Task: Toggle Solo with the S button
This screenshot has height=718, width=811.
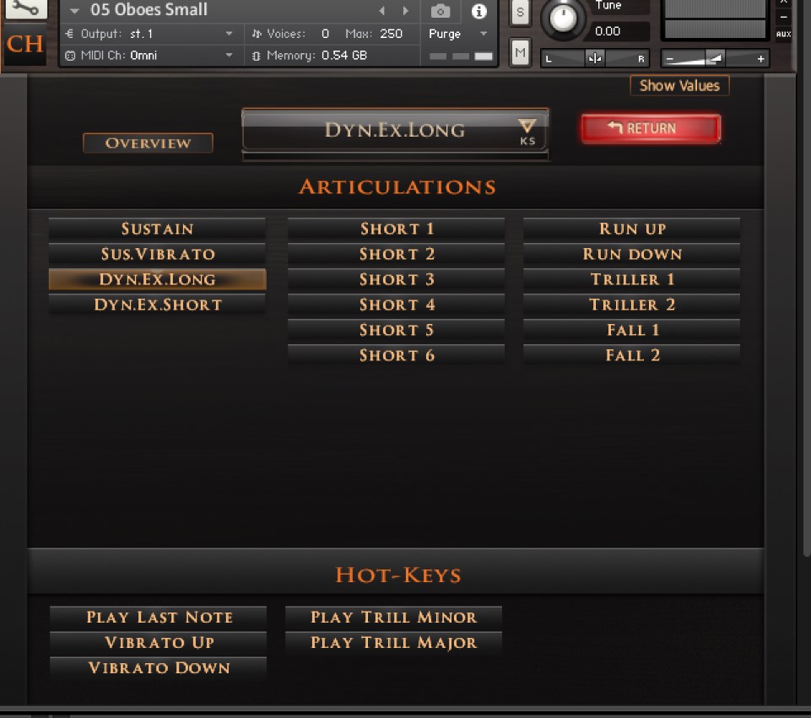Action: [x=520, y=13]
